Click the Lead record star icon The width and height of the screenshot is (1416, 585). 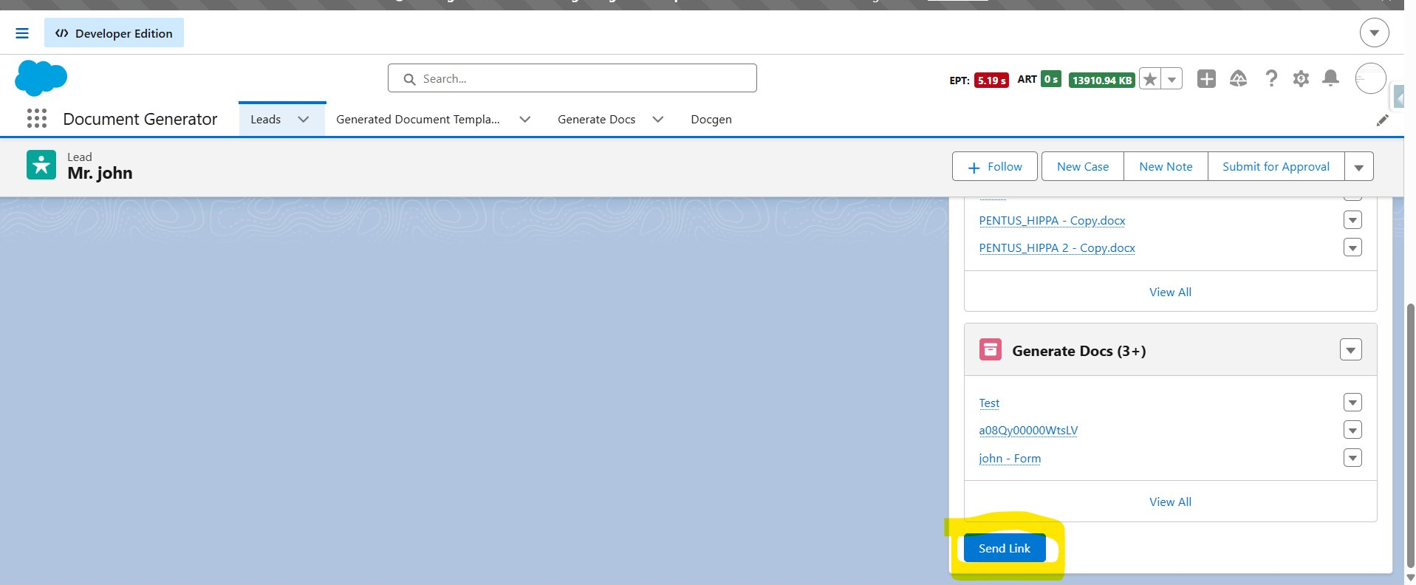tap(41, 165)
